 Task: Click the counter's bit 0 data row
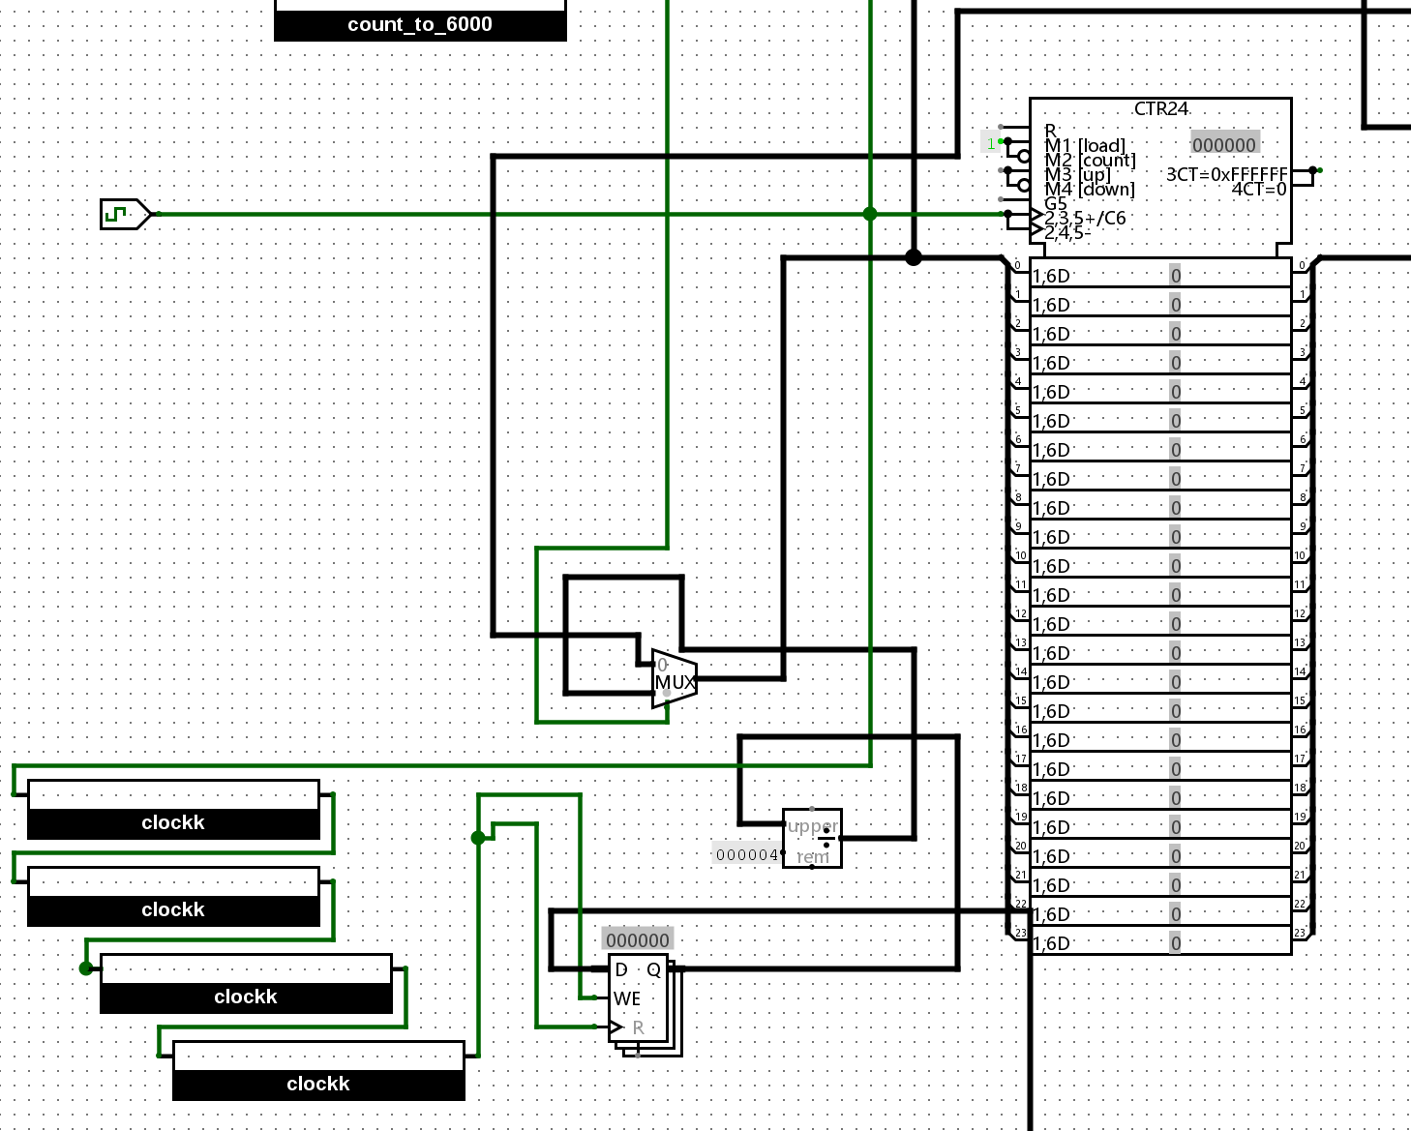point(1159,276)
